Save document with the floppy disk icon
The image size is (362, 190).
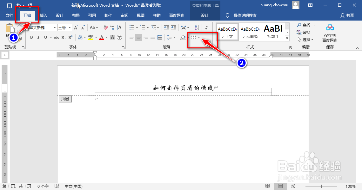coord(10,5)
